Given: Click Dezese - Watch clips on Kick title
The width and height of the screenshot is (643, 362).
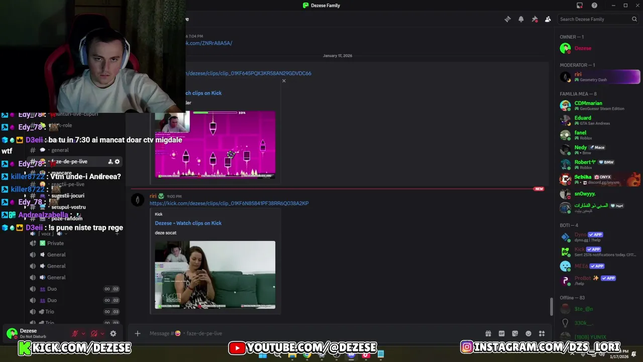Looking at the screenshot, I should point(188,223).
